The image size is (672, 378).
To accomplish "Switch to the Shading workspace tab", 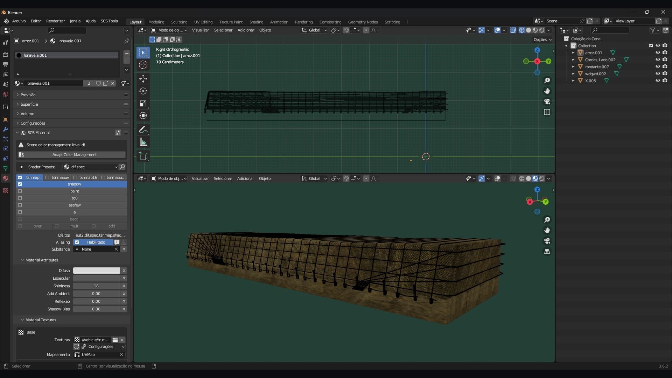I will pos(256,22).
